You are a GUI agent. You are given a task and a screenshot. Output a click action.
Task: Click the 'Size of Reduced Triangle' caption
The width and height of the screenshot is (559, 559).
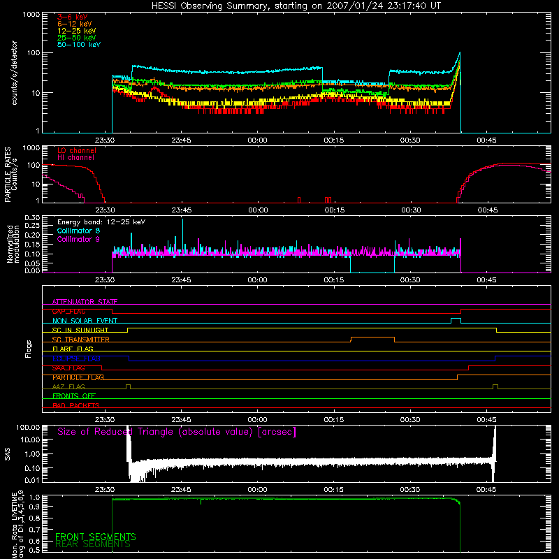(x=177, y=432)
